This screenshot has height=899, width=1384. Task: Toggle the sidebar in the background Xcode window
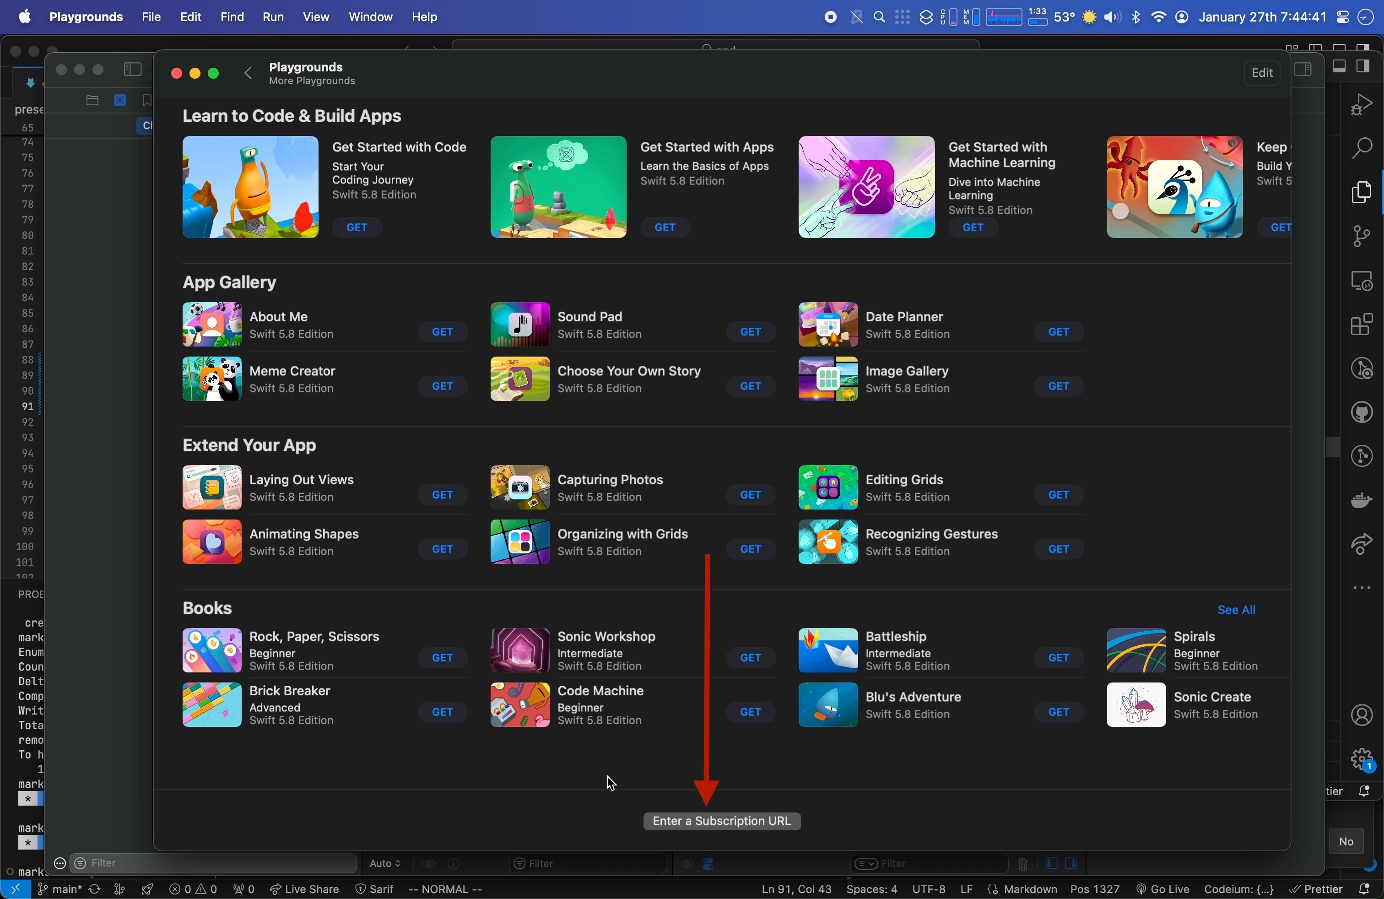[x=133, y=69]
